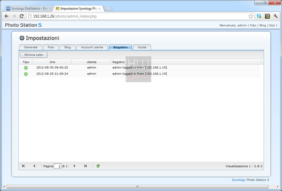Click admin user in 21:49:24 row
The width and height of the screenshot is (282, 191).
click(x=92, y=74)
